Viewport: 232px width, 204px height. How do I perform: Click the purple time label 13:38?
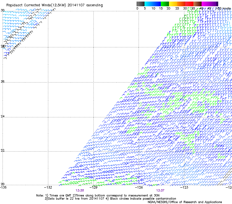[80, 191]
